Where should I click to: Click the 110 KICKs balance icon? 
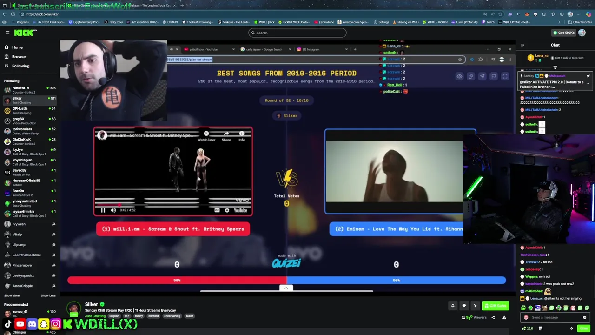[529, 328]
